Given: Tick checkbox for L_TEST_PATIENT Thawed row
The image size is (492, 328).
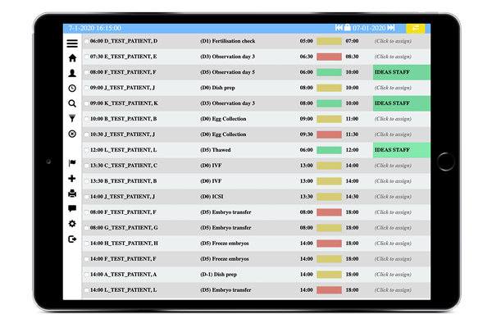Looking at the screenshot, I should (87, 150).
